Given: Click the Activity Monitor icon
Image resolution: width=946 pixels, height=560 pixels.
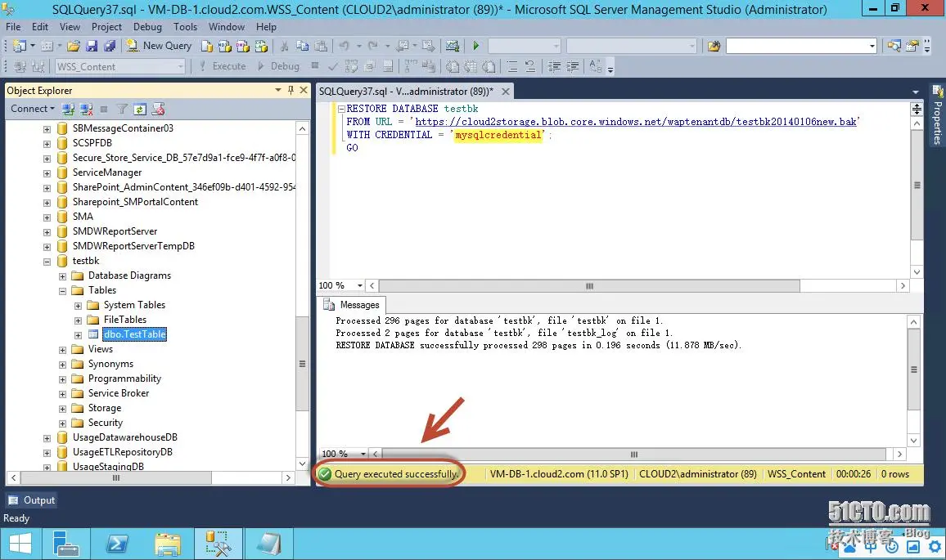Looking at the screenshot, I should pos(452,46).
